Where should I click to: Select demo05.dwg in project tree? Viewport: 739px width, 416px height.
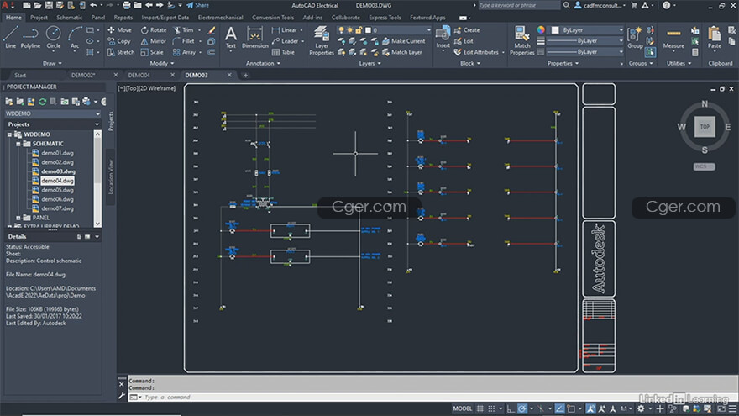click(57, 190)
